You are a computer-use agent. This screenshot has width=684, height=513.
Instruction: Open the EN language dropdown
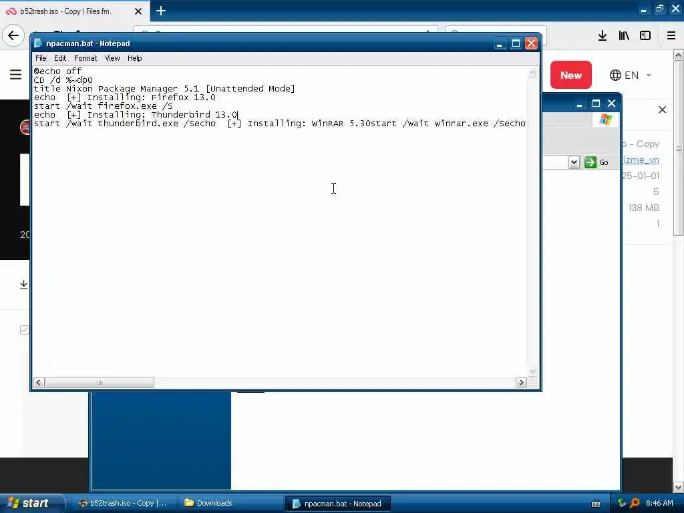631,75
